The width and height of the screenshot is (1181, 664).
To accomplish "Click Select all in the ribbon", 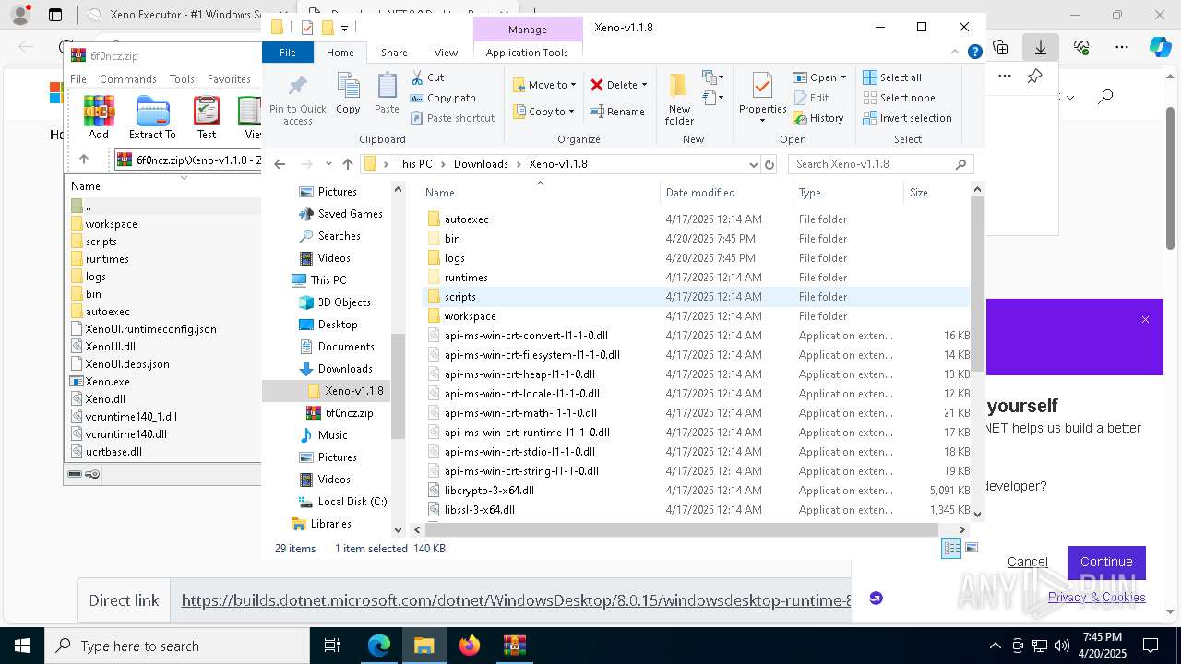I will coord(892,77).
